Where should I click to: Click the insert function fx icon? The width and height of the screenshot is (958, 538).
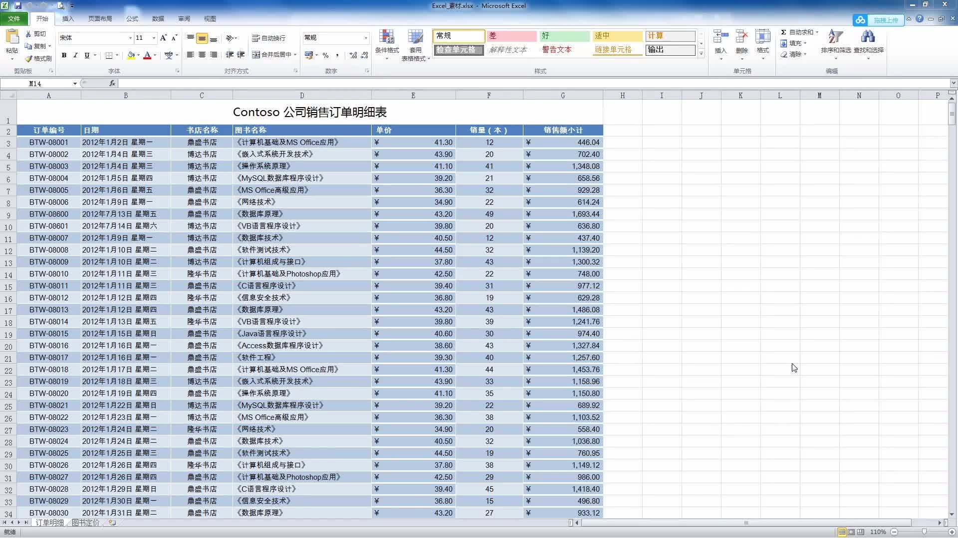[x=112, y=83]
